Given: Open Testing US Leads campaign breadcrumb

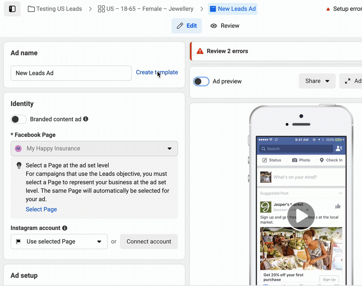Looking at the screenshot, I should coord(55,9).
